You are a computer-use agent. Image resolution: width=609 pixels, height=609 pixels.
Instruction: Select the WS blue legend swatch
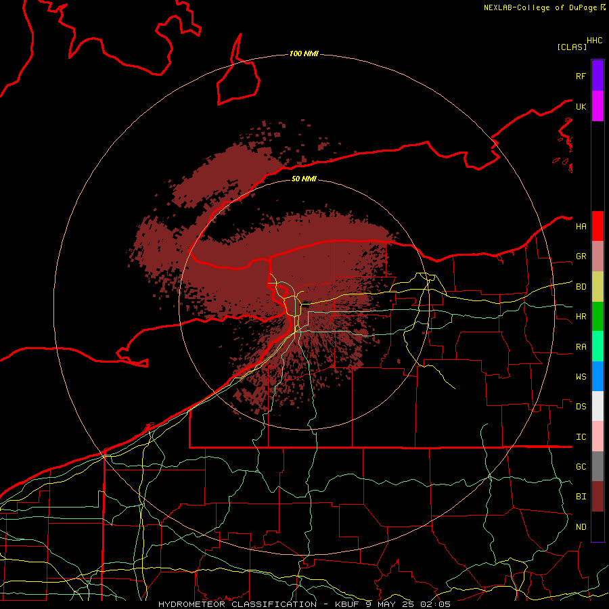tap(597, 376)
